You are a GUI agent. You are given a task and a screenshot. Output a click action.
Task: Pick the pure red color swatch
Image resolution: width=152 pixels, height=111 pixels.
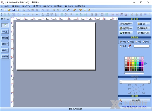(128, 63)
